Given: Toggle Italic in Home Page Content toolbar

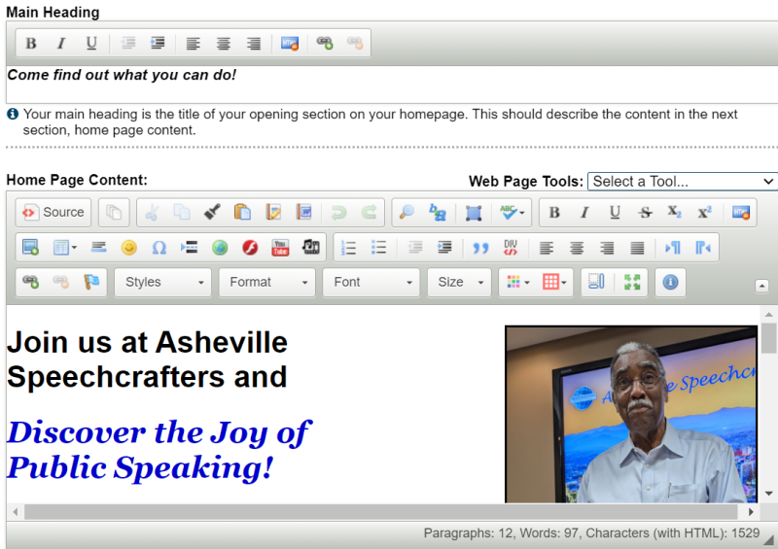Looking at the screenshot, I should [584, 212].
